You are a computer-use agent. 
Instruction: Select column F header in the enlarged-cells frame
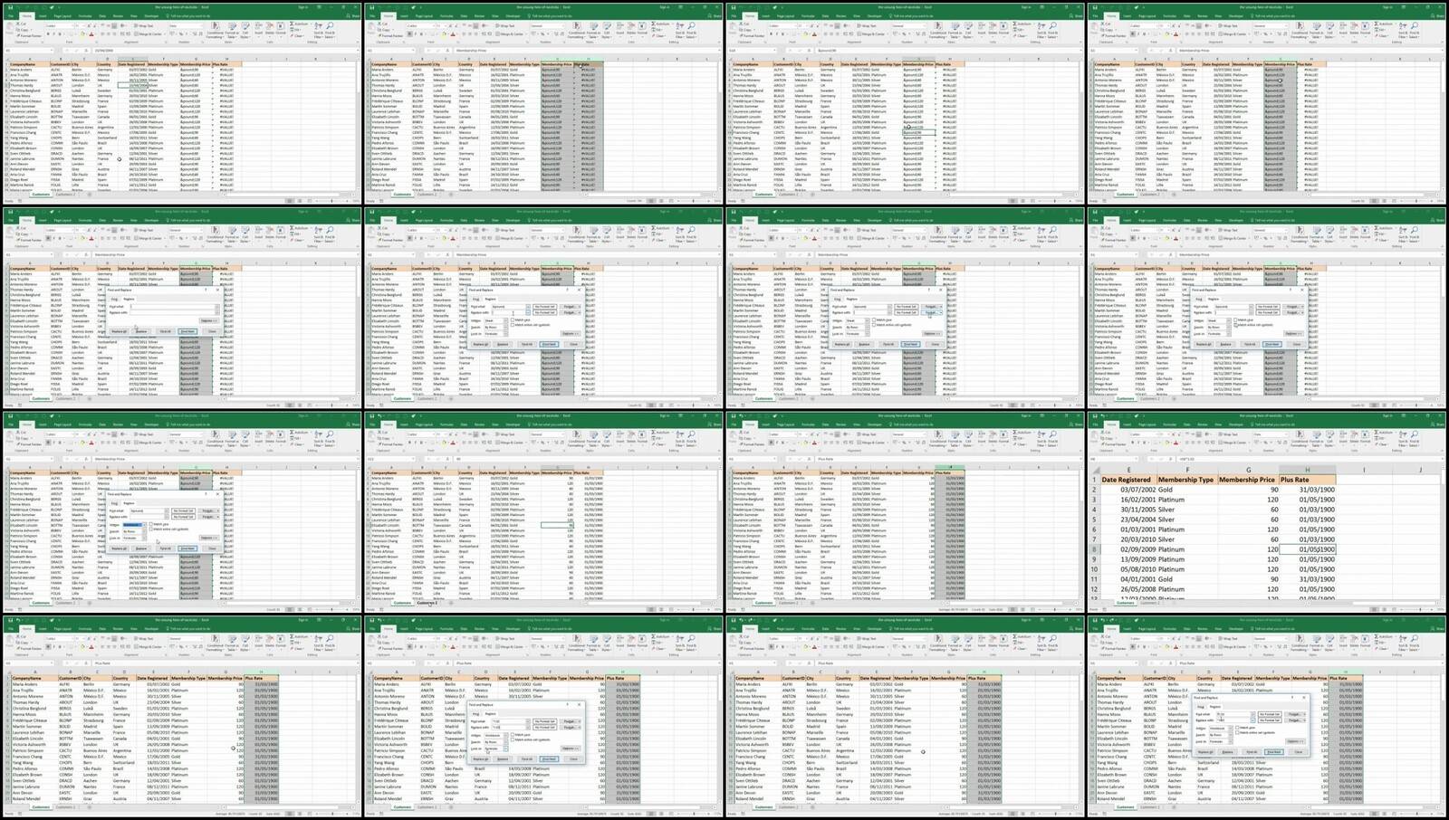(1185, 470)
